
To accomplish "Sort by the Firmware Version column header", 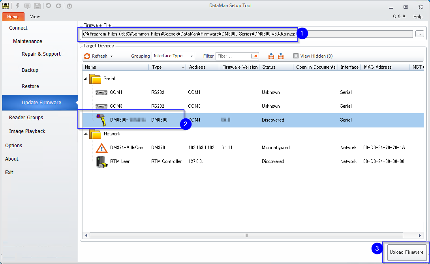I will (x=239, y=67).
